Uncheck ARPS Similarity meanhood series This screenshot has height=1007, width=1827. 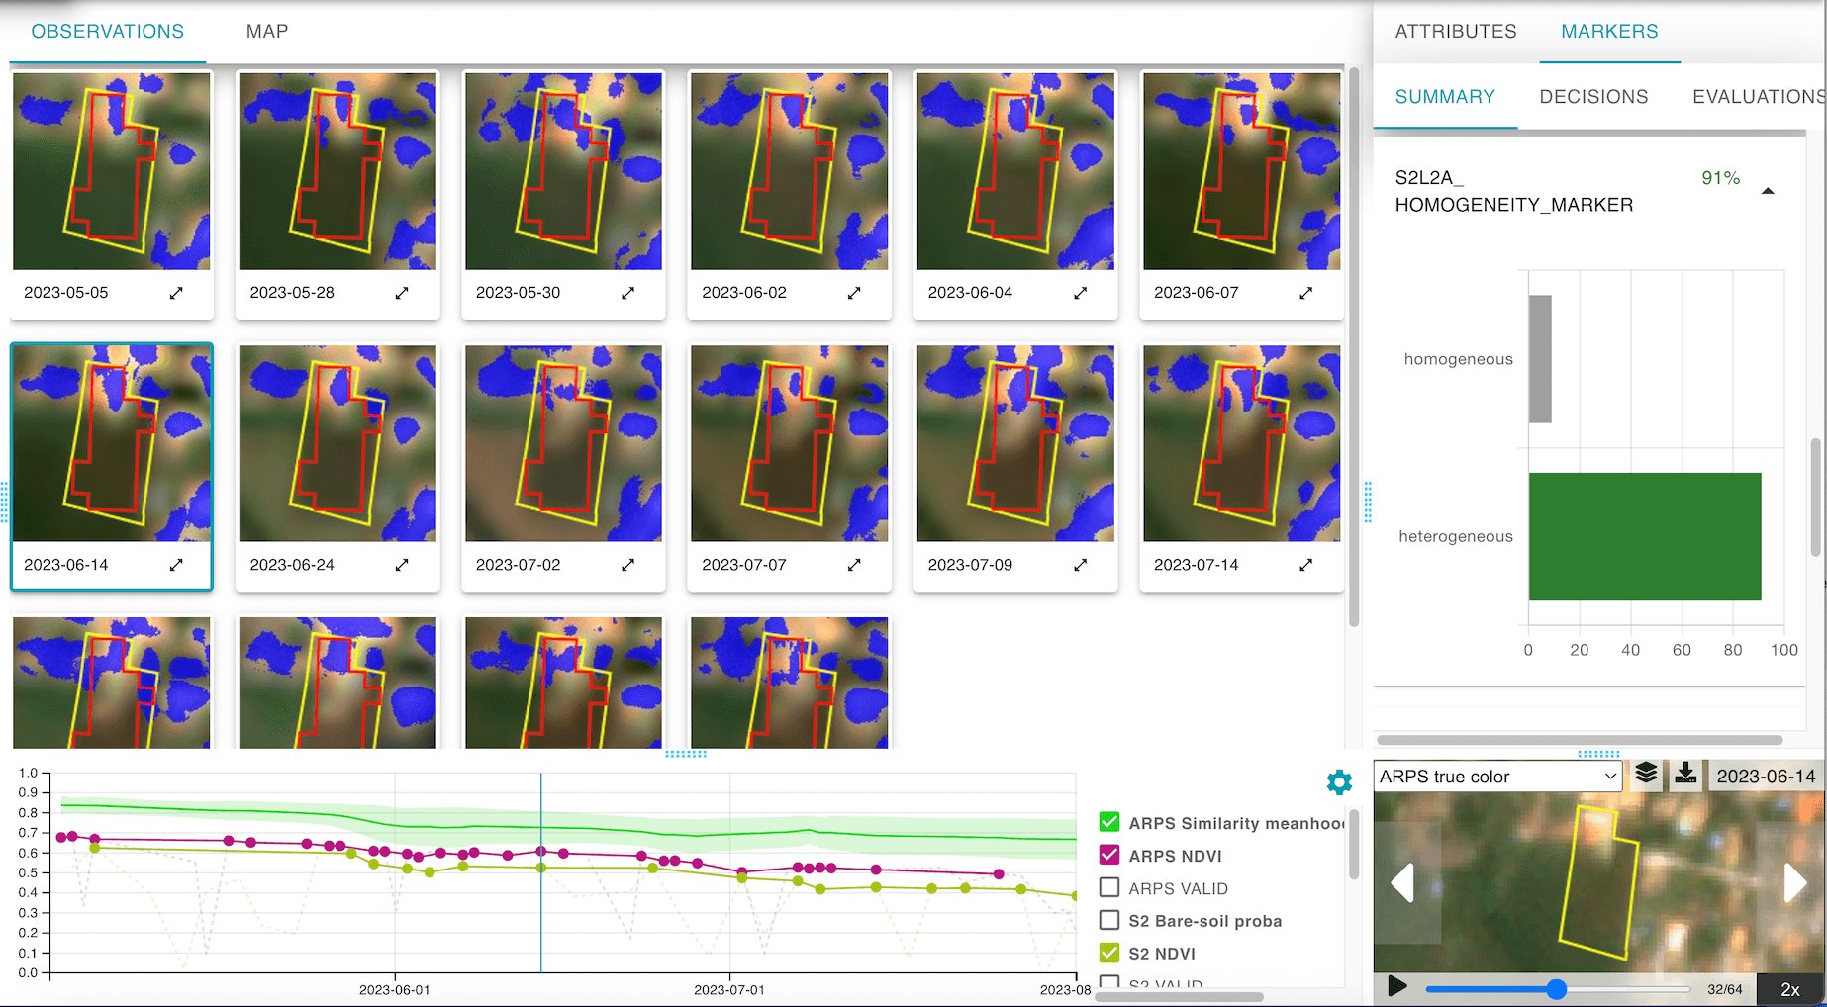(1109, 822)
